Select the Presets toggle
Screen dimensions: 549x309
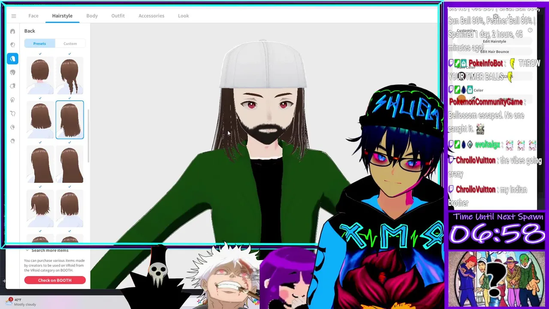point(39,43)
